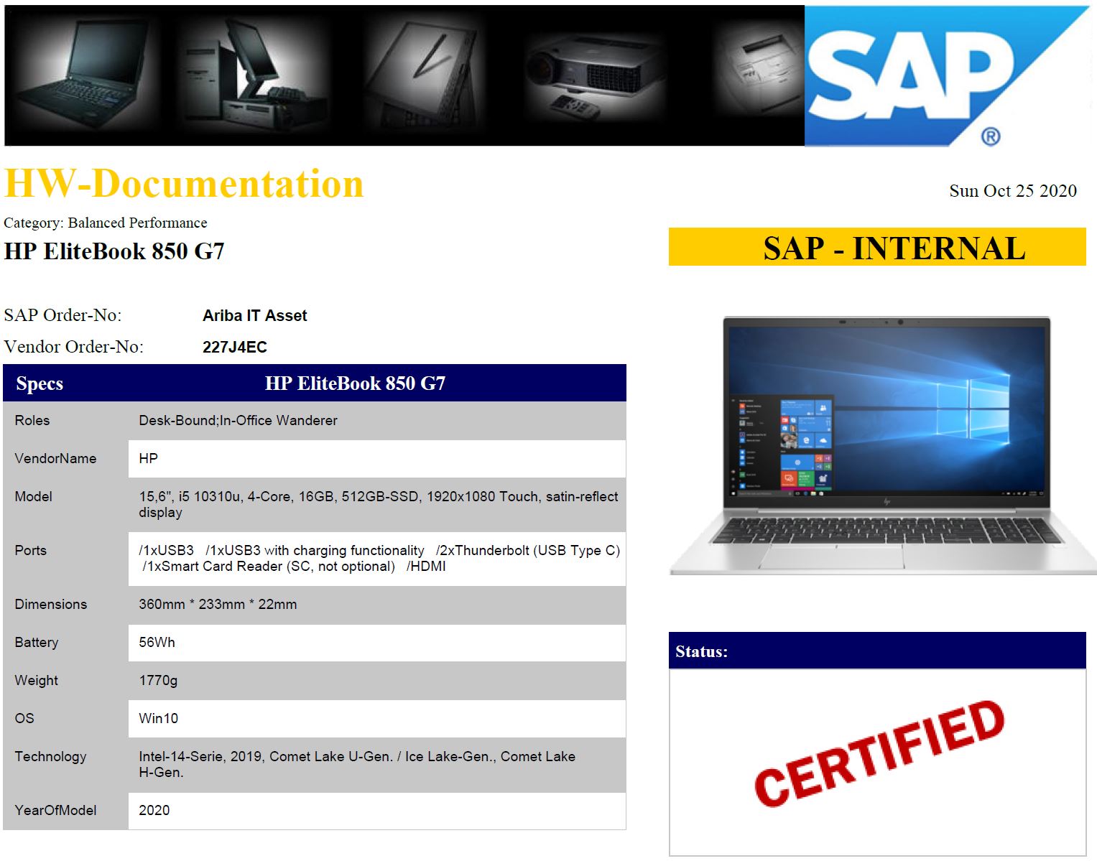Click the model description starting with 15,6"
The image size is (1097, 861).
click(x=379, y=504)
